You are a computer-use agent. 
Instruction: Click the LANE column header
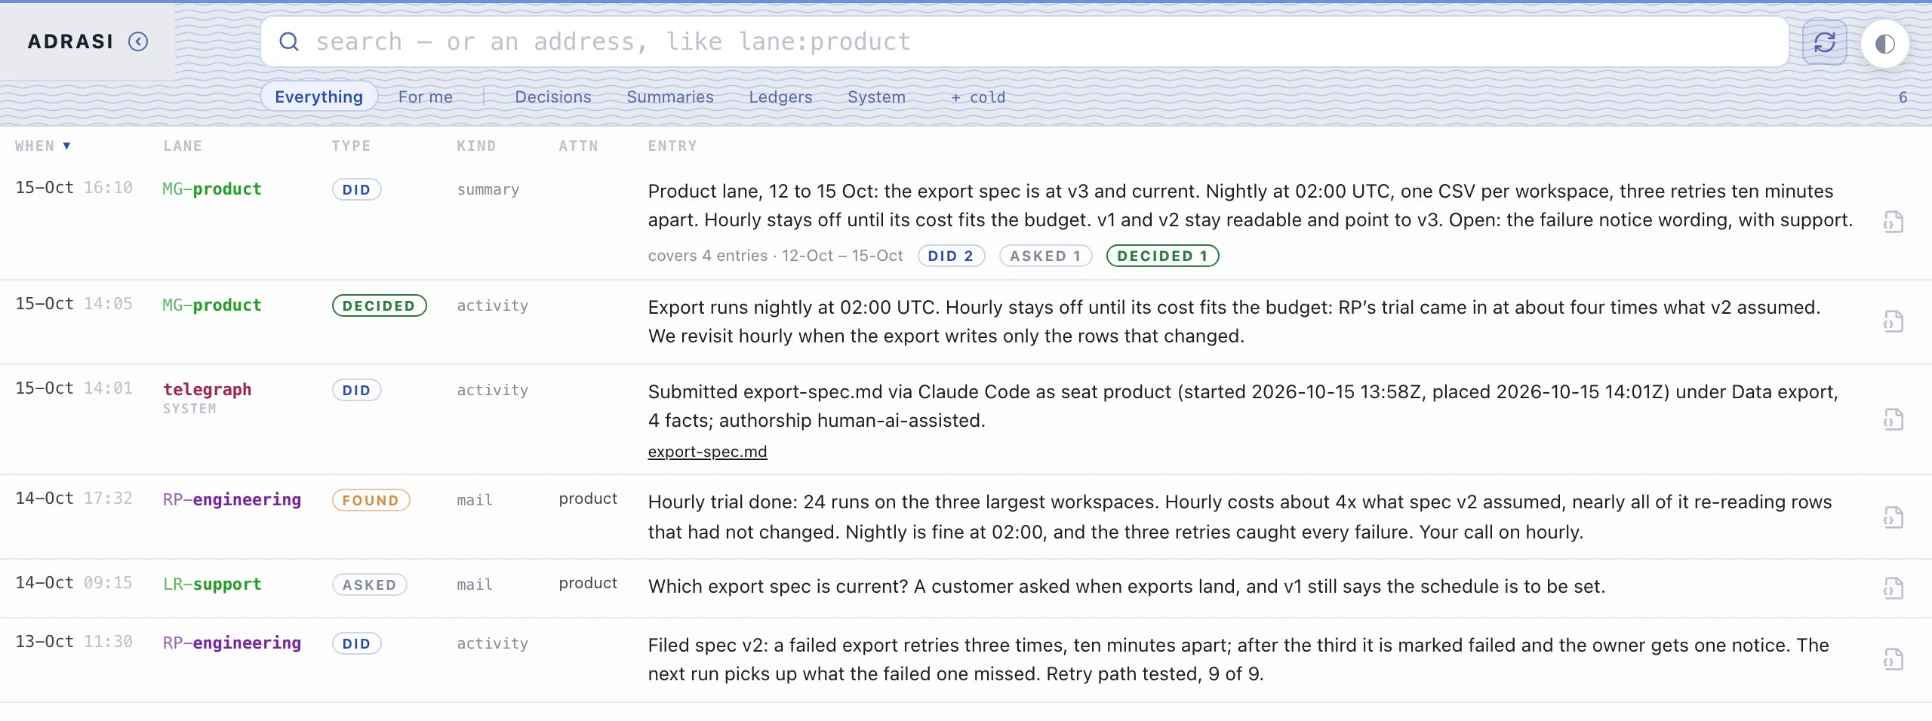(x=183, y=146)
